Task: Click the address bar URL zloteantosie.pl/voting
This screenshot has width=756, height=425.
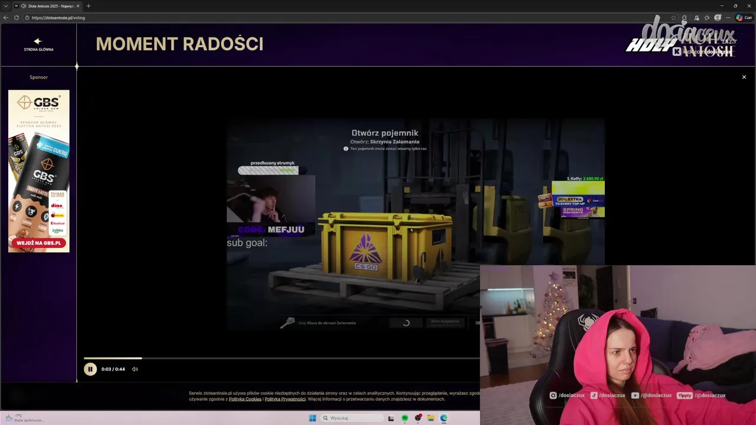Action: point(58,18)
